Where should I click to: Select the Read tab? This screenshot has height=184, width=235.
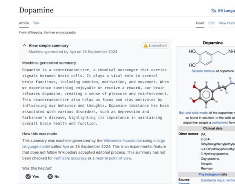coord(200,23)
